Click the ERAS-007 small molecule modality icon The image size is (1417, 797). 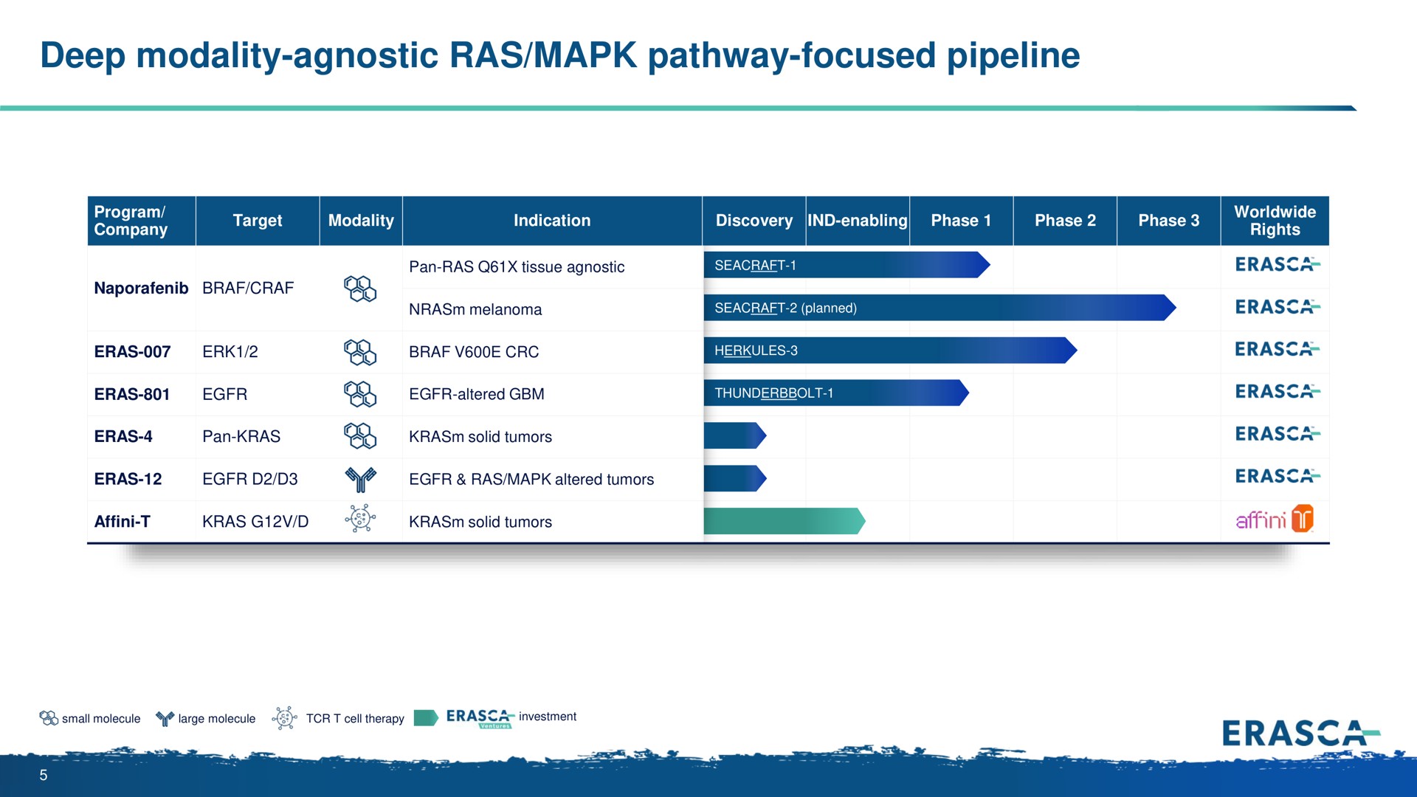(x=360, y=352)
